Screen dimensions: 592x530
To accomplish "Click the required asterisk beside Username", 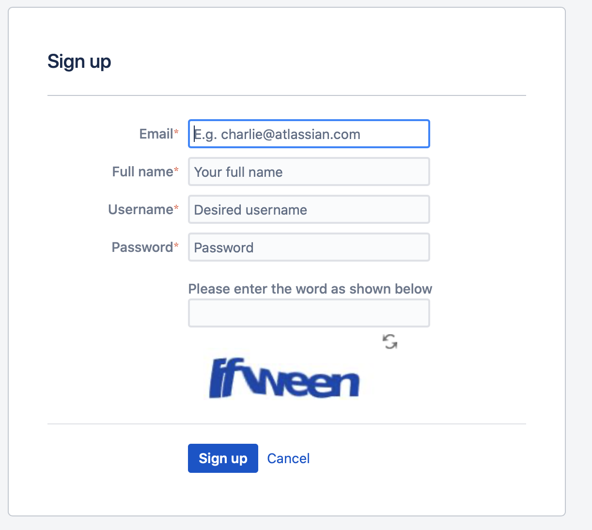I will (x=176, y=208).
